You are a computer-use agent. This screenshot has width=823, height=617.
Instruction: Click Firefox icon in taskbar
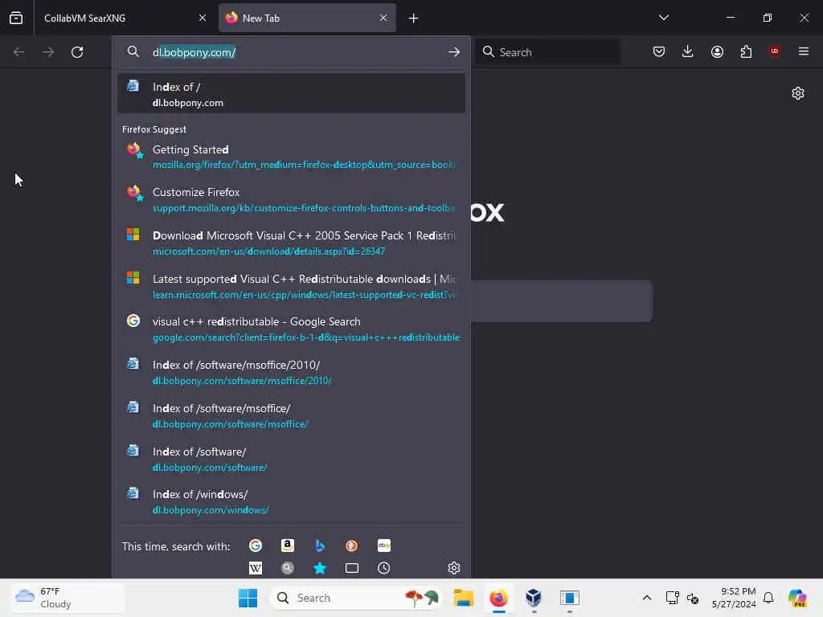click(498, 598)
